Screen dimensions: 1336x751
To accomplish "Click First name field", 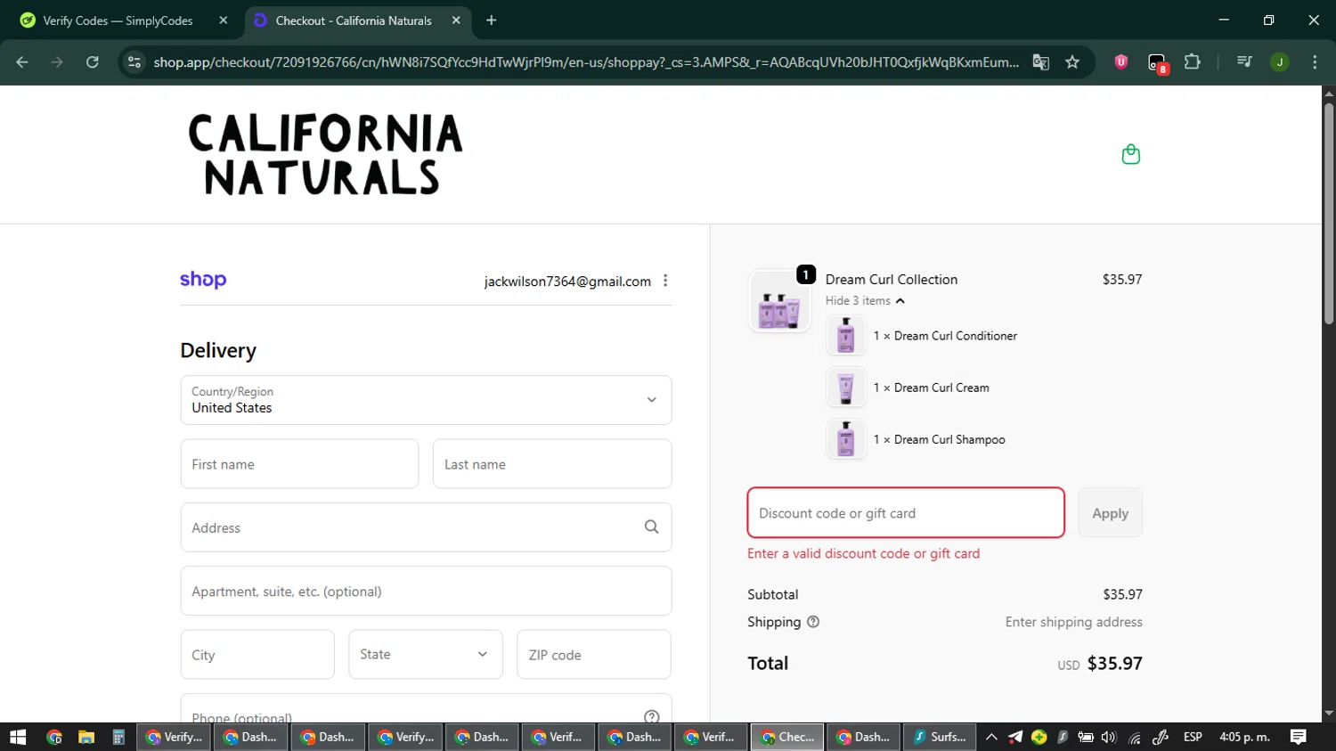I will coord(299,463).
